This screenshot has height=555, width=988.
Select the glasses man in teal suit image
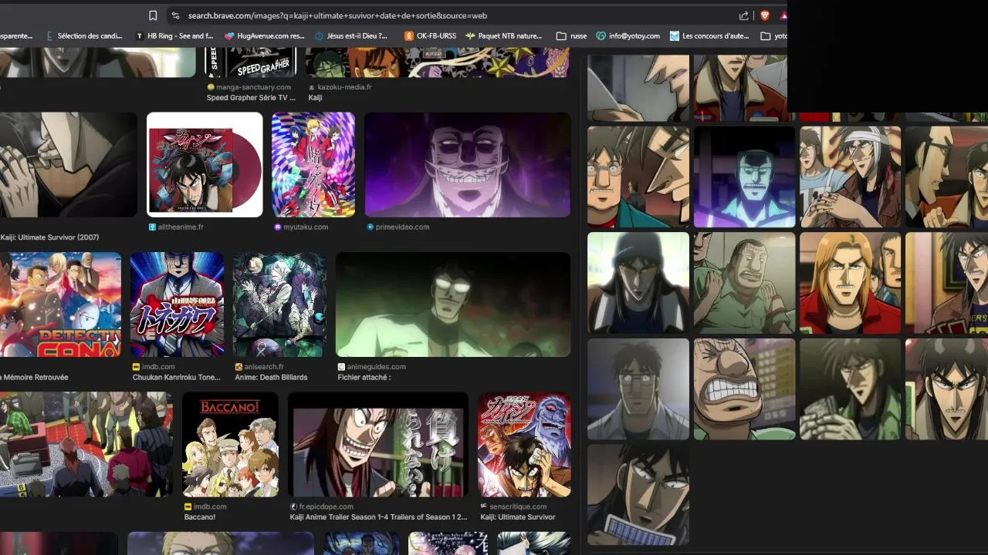tap(638, 177)
